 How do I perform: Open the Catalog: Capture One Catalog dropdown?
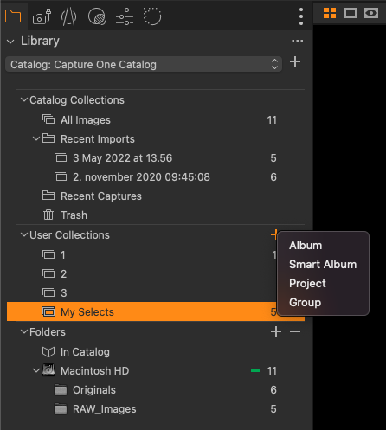(144, 64)
